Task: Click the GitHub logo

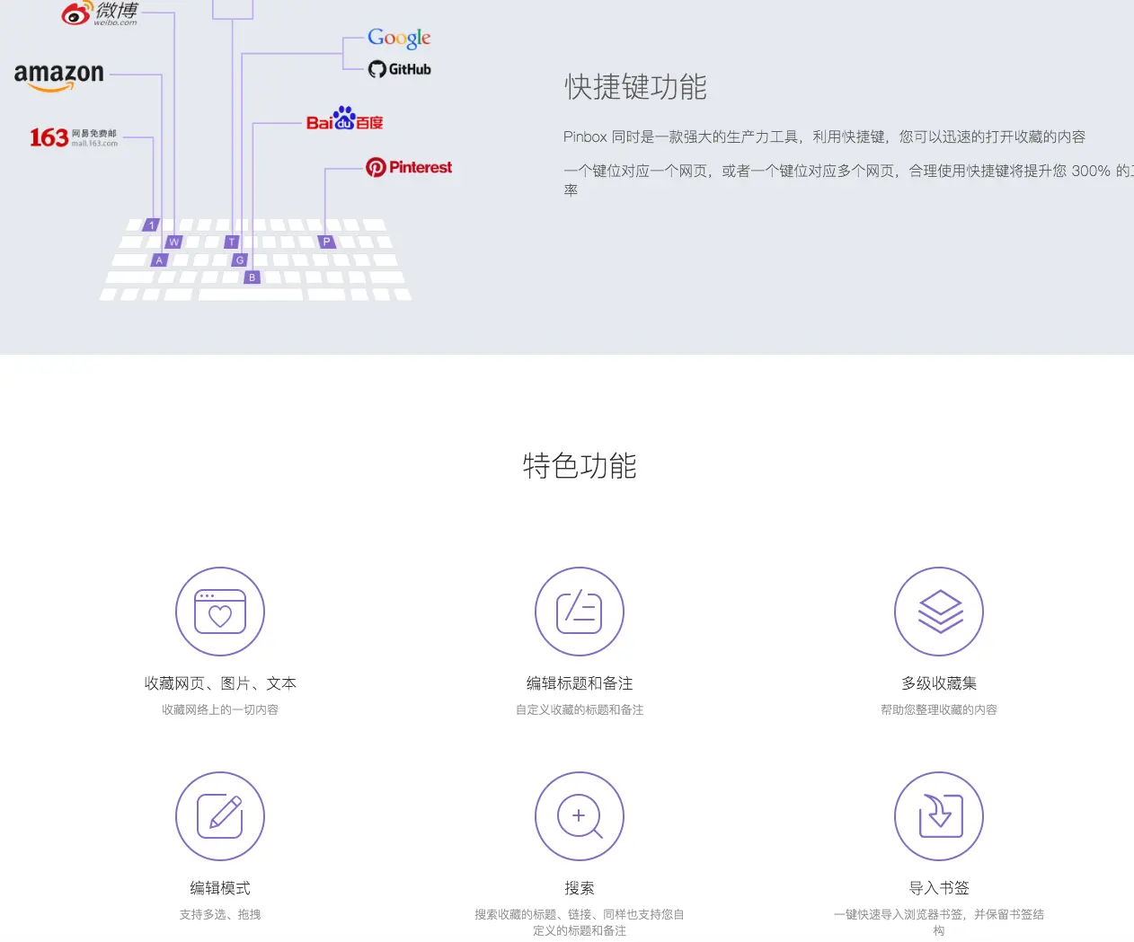Action: [x=400, y=69]
